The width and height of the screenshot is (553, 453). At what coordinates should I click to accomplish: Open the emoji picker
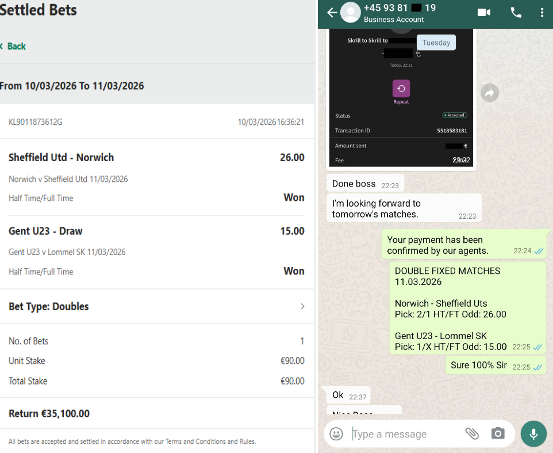click(x=336, y=433)
